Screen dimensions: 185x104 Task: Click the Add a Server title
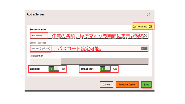pos(36,14)
